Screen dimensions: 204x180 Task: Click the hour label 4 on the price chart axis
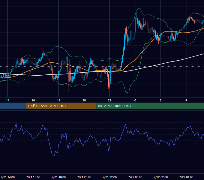click(186, 100)
